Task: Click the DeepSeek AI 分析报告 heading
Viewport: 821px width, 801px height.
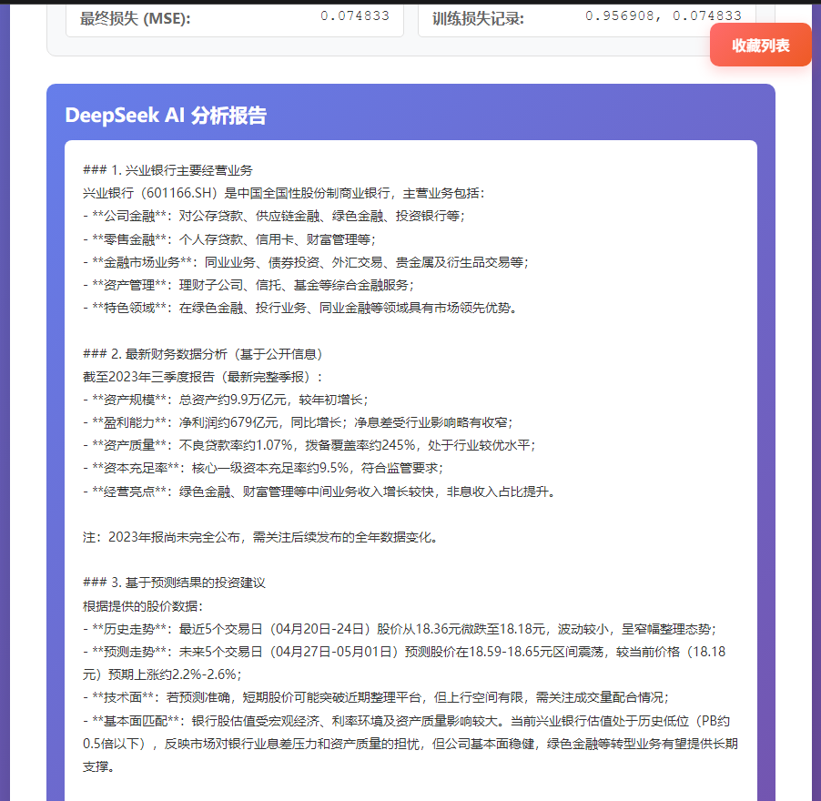Action: [166, 116]
